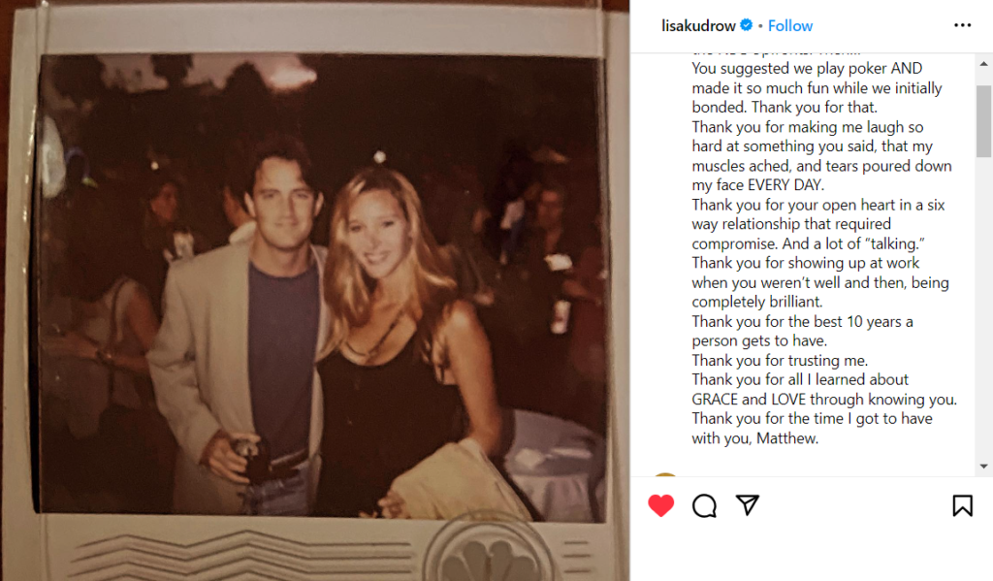The height and width of the screenshot is (581, 993).
Task: Click the caption scrollbar down arrow
Action: tap(983, 467)
